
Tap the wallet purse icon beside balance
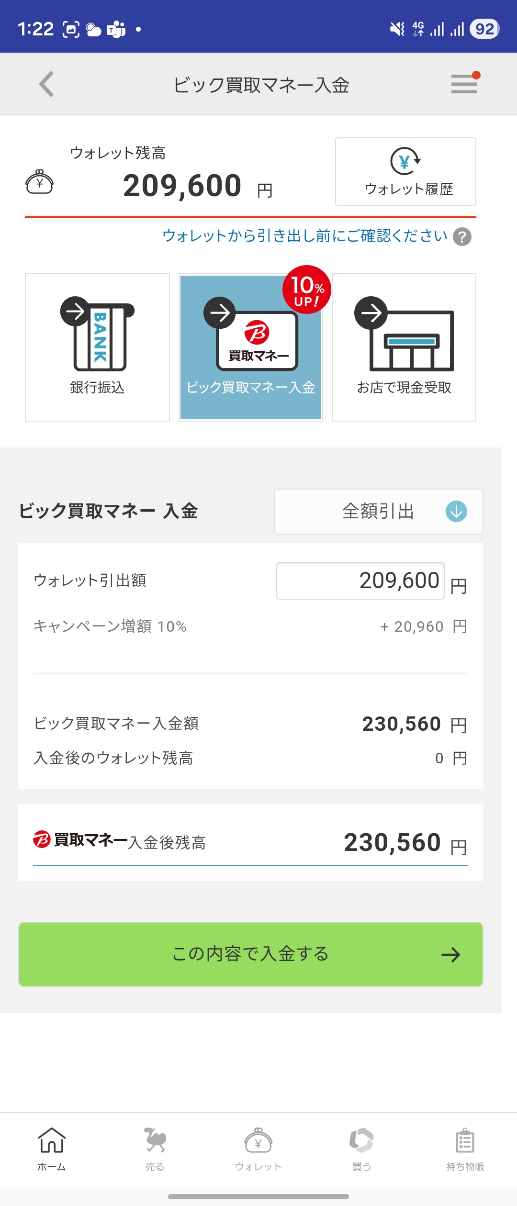(x=40, y=182)
